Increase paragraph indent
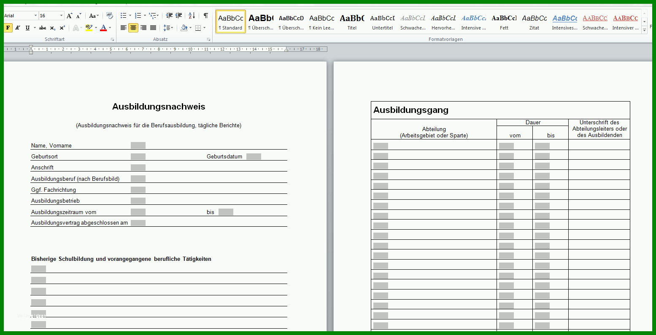 (179, 16)
